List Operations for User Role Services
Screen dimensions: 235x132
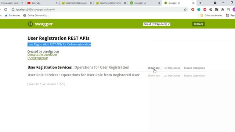172,76
